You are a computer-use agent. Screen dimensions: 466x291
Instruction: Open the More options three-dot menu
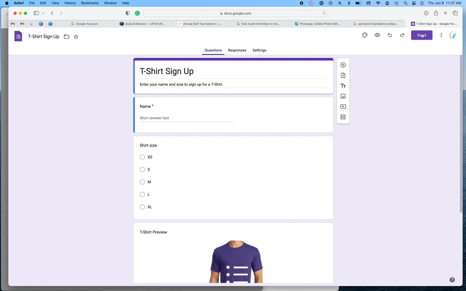[x=441, y=35]
